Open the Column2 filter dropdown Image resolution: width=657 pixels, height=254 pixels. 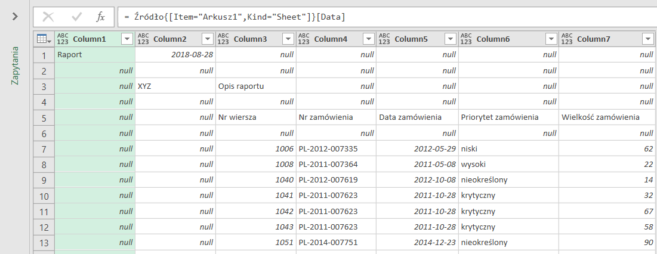[207, 39]
